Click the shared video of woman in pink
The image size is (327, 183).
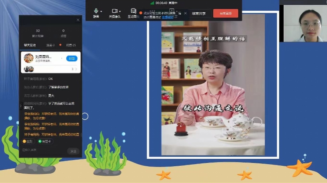pyautogui.click(x=213, y=85)
